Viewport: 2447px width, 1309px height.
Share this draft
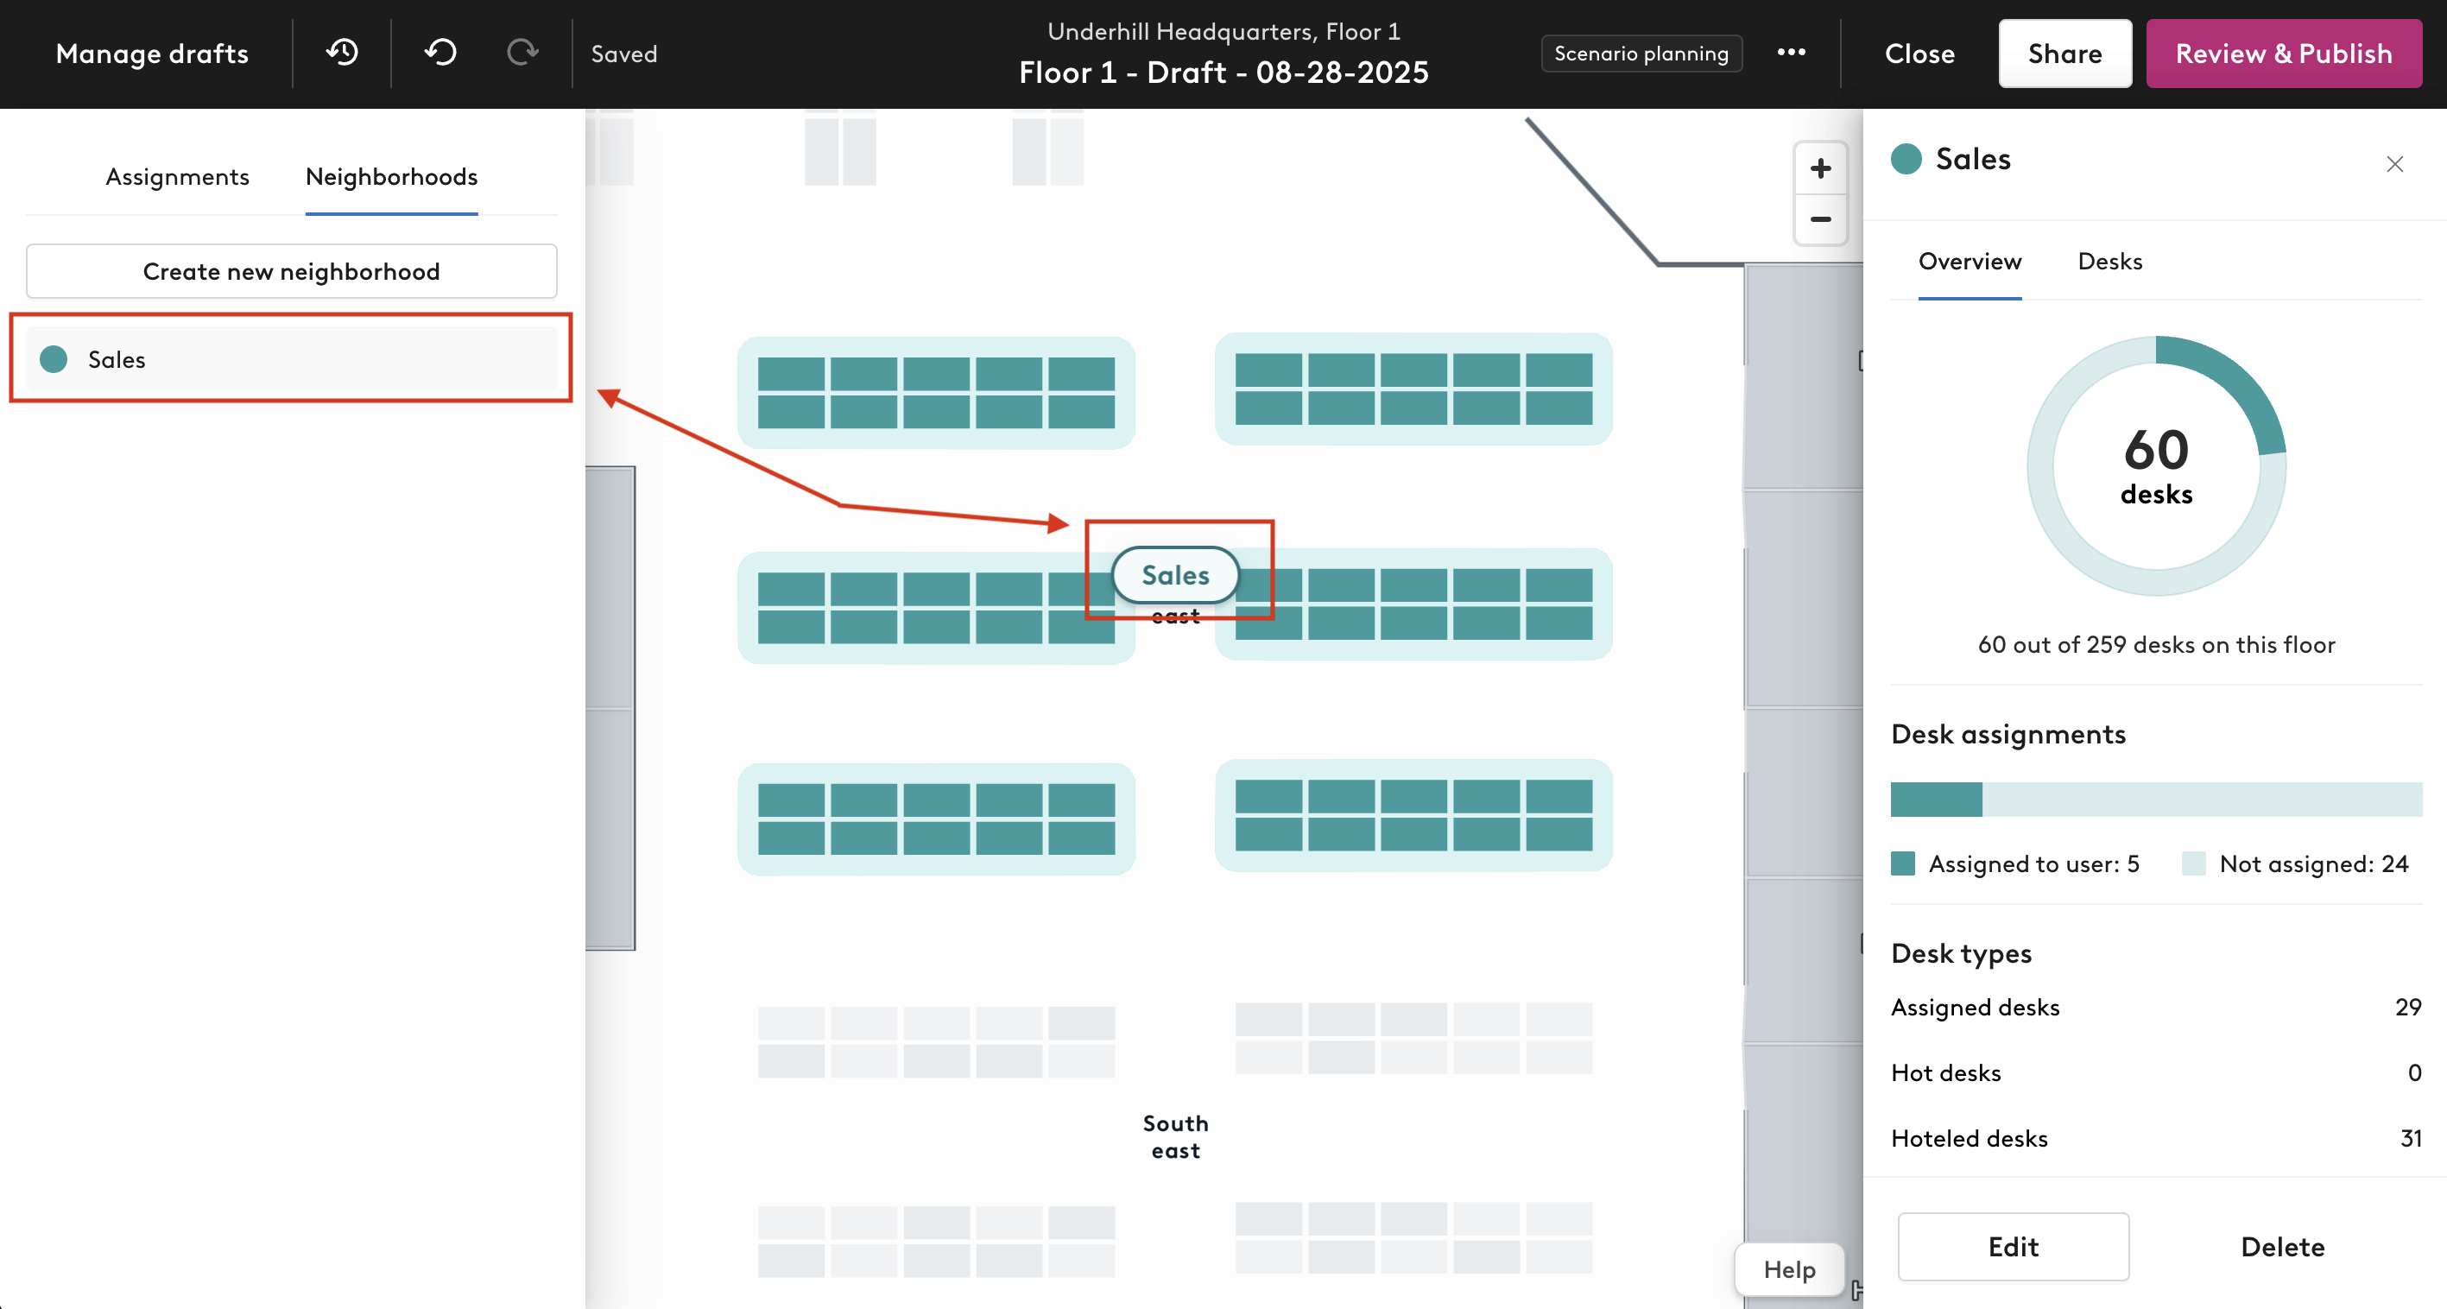click(2064, 54)
